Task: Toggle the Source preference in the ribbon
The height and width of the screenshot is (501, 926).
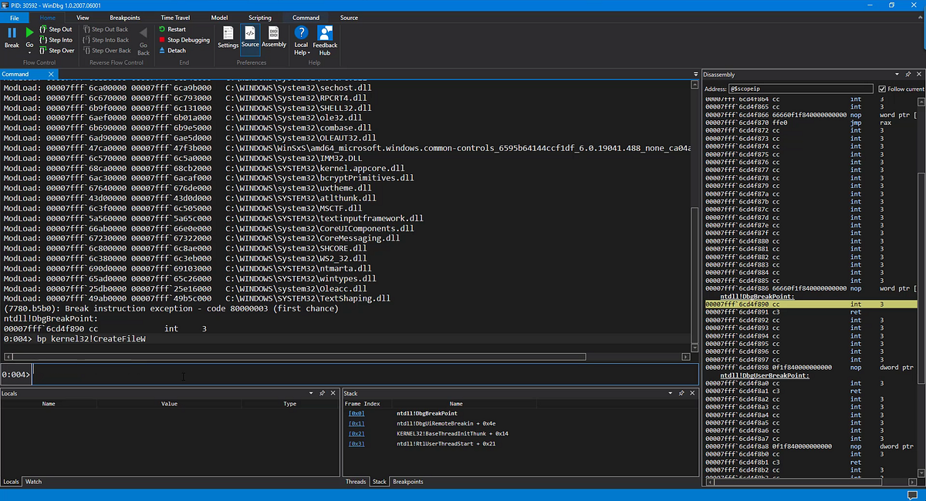Action: (x=250, y=34)
